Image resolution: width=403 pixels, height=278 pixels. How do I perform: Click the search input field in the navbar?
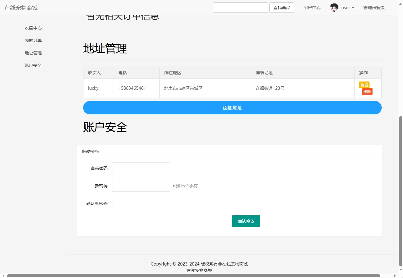240,7
